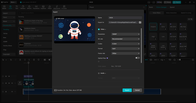
Task: Lock the Astronaut galaxy video track
Action: click(x=6, y=83)
